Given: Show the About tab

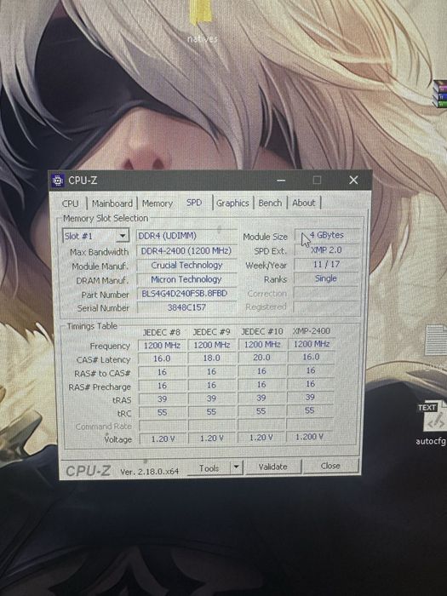Looking at the screenshot, I should coord(304,203).
